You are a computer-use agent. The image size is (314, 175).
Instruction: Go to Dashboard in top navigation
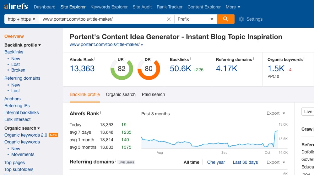[45, 7]
